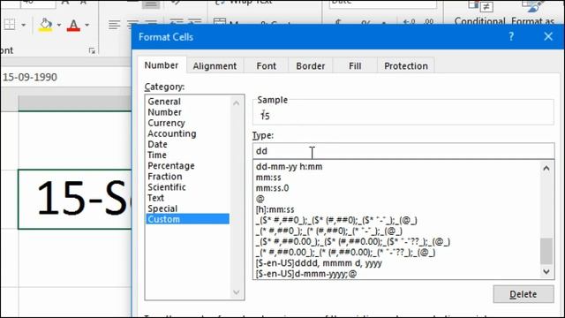Open the Fill Color dropdown arrow

point(59,26)
